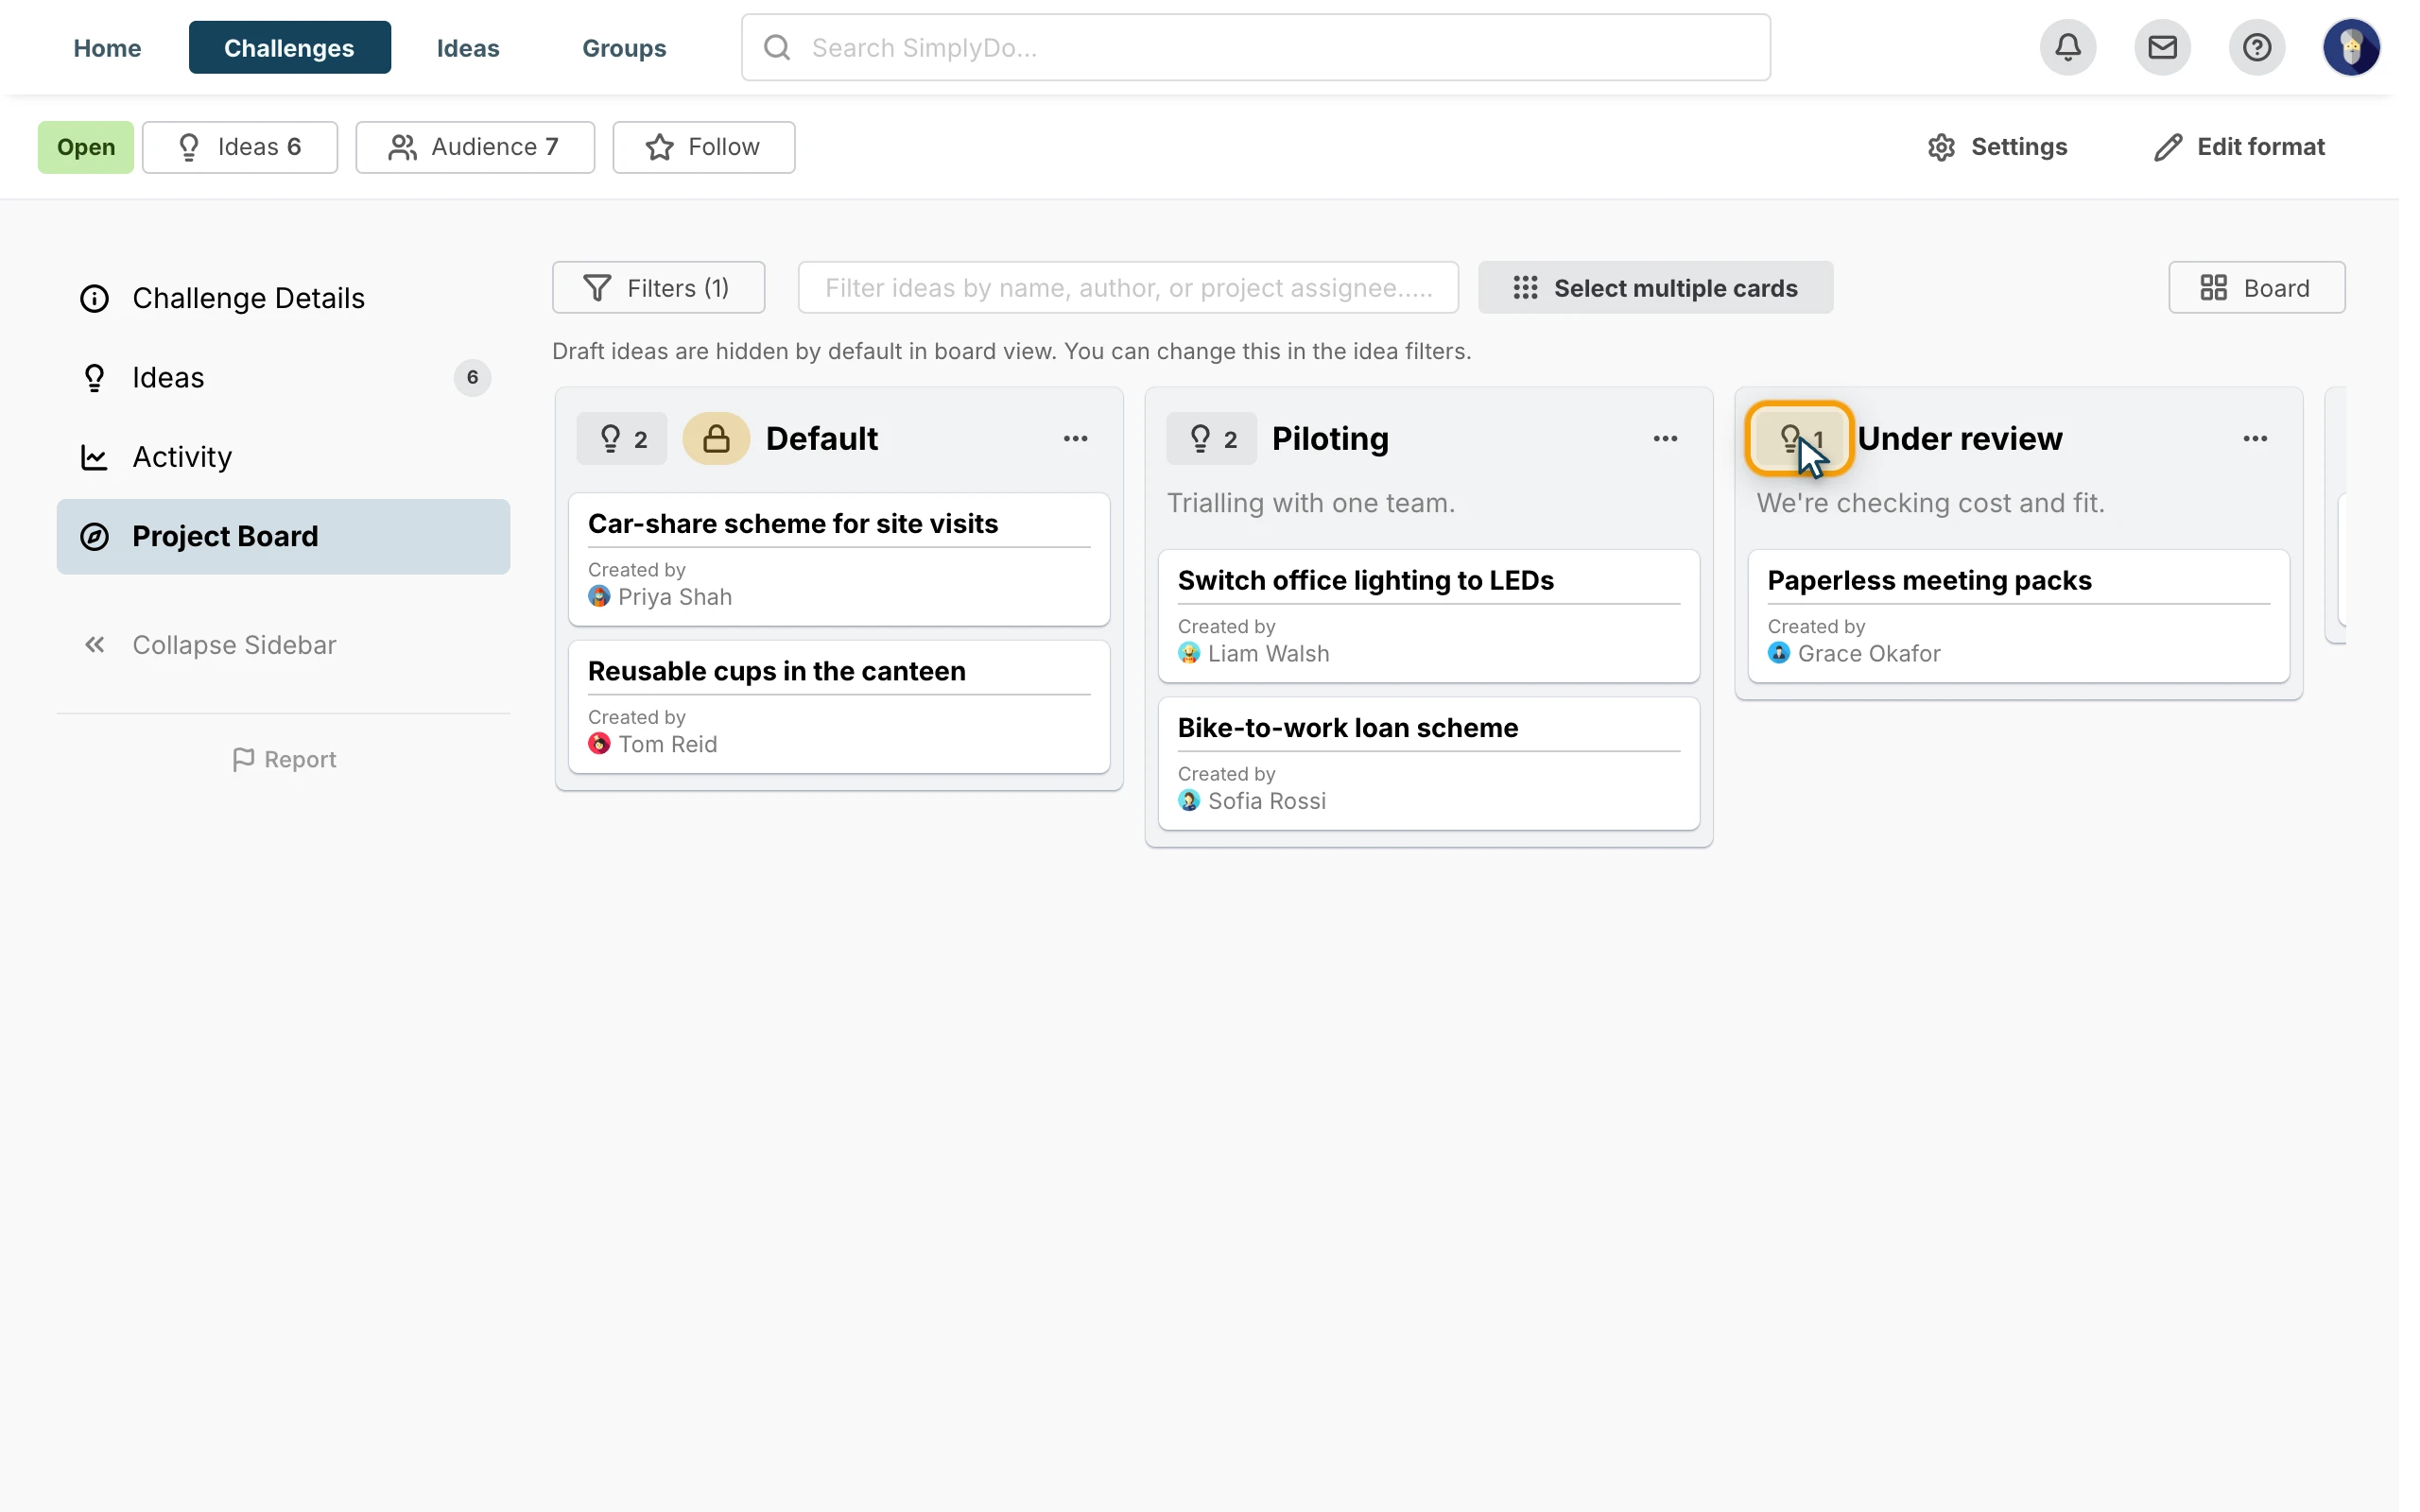Click Grace Okafor's avatar
Screen dimensions: 2420x1512
[x=1779, y=654]
